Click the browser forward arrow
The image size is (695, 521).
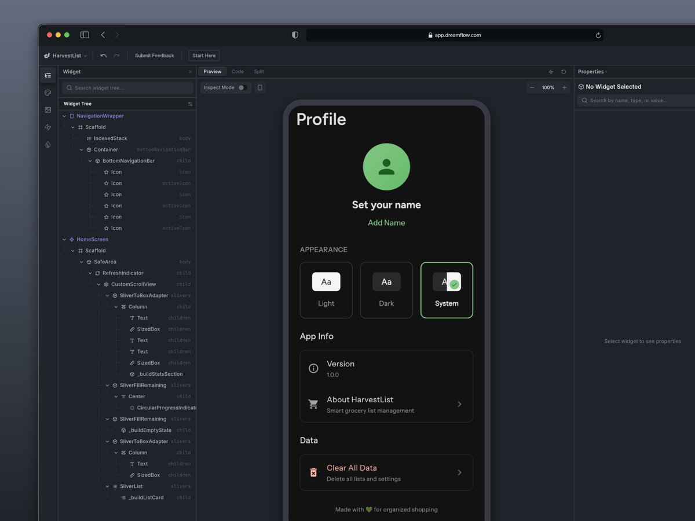click(x=117, y=35)
